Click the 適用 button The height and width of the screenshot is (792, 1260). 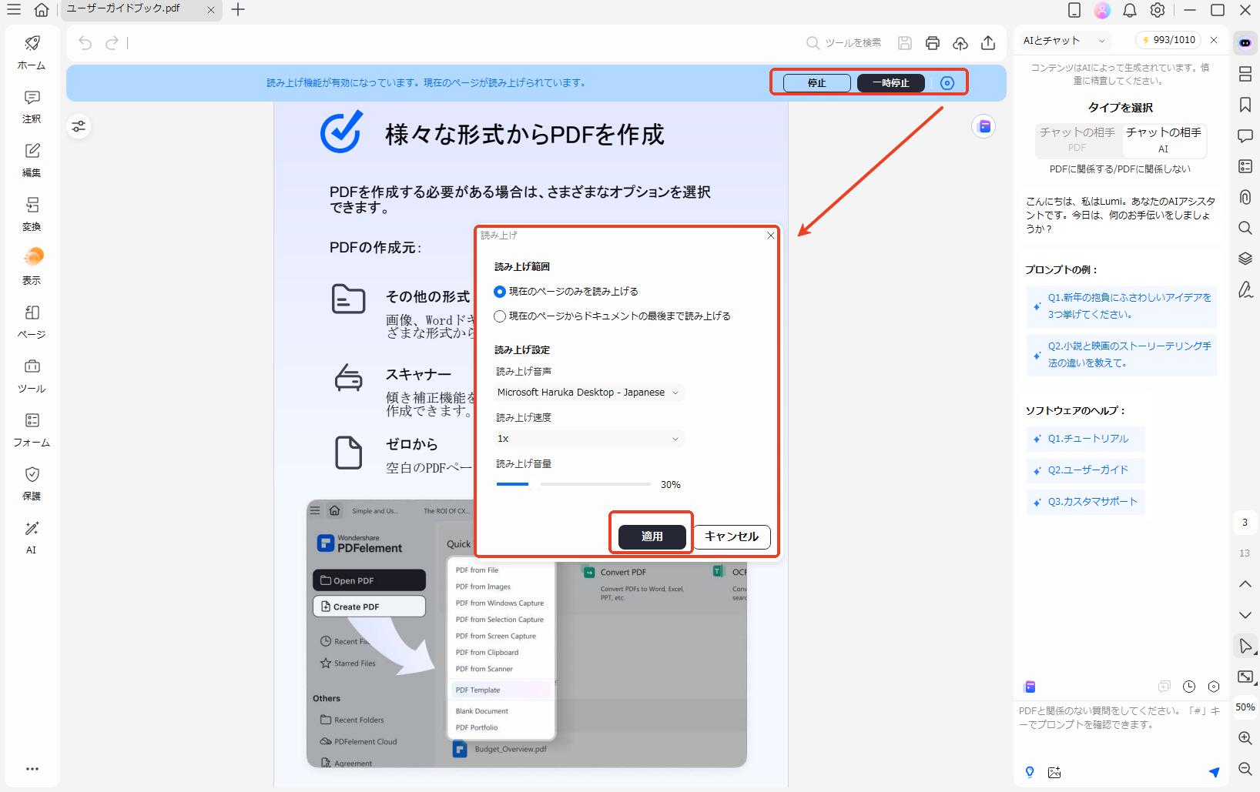(652, 536)
